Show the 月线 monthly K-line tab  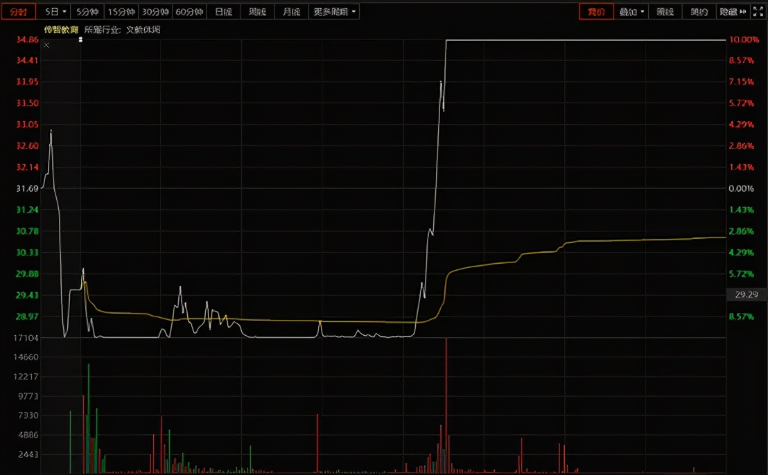(291, 12)
